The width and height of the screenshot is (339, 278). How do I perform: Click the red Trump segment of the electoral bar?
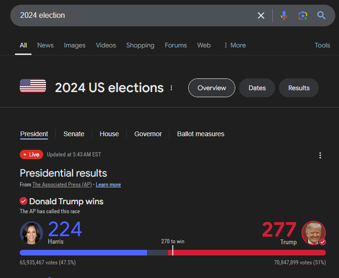[x=247, y=253]
